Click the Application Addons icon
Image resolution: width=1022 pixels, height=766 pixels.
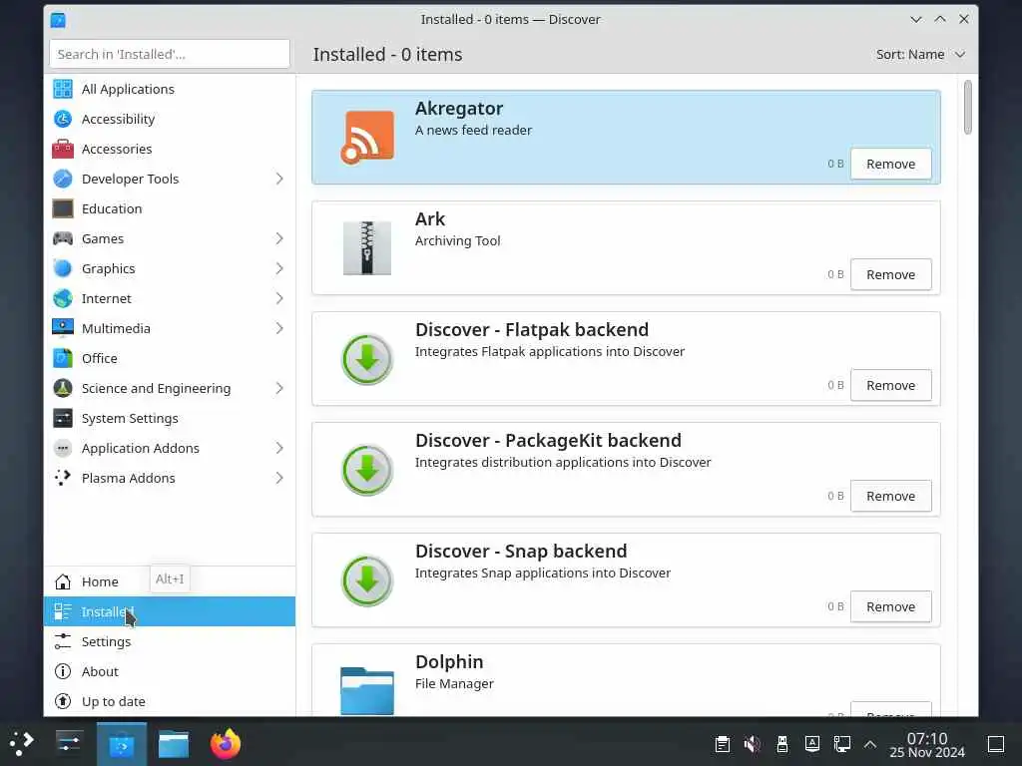click(x=63, y=448)
